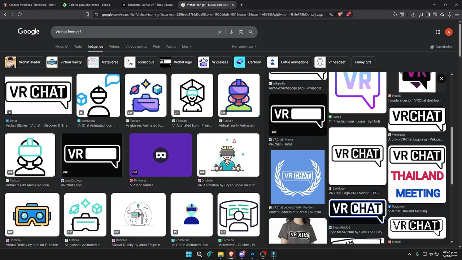Open Google Lens image search
Screen dimensions: 462x260
point(241,32)
